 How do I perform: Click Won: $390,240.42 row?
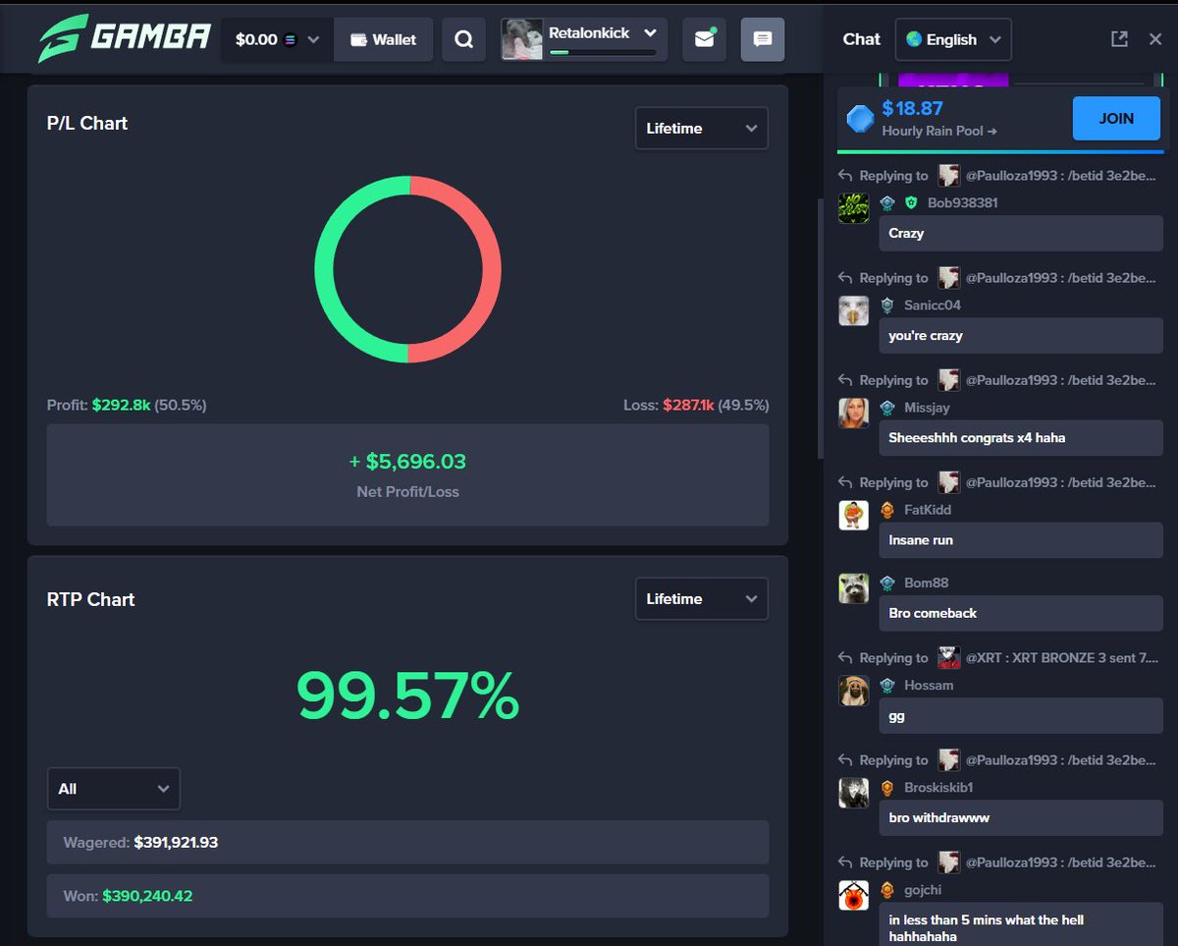click(407, 896)
